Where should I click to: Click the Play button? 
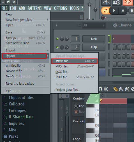pos(114,11)
